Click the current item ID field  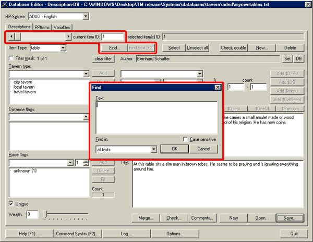tap(113, 37)
